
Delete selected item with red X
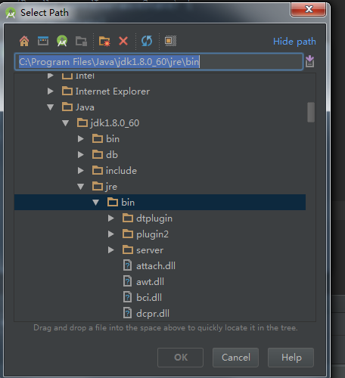pos(123,41)
